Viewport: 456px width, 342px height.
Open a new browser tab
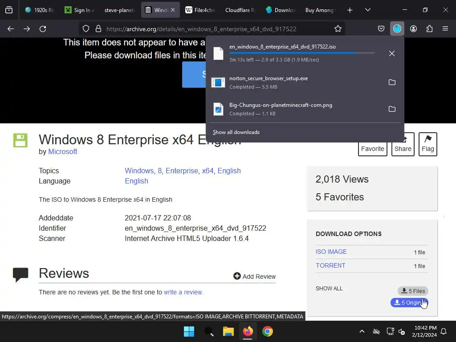[x=350, y=10]
